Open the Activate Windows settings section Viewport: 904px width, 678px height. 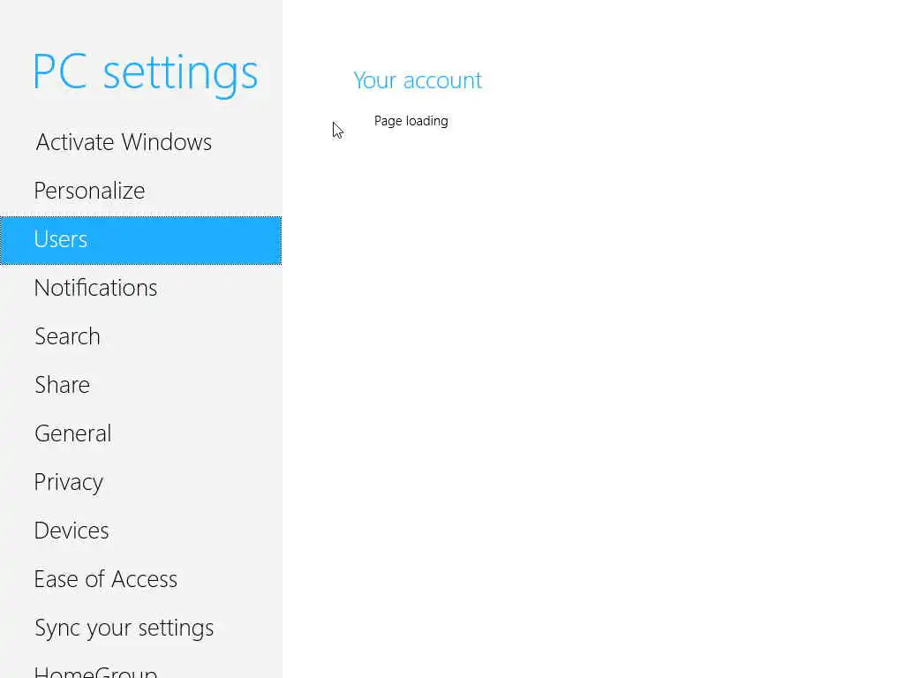(140, 142)
